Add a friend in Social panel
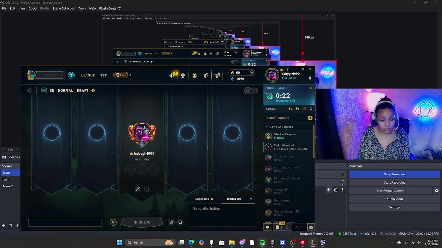 290,109
